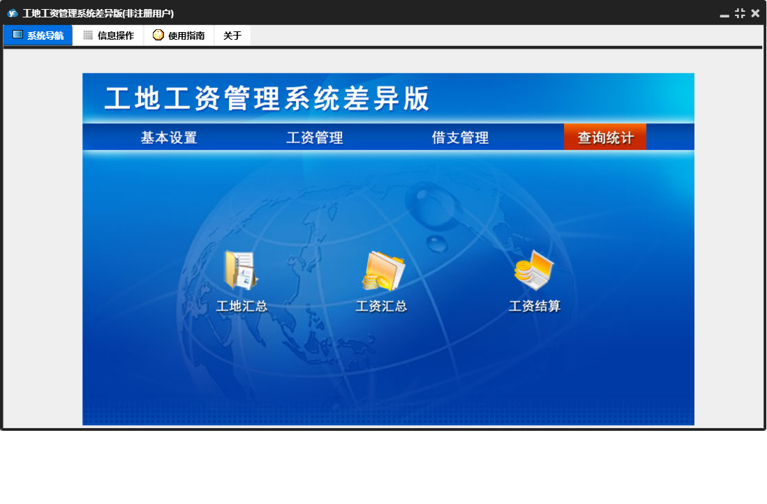The height and width of the screenshot is (504, 767).
Task: Click the 工资结算 text label
Action: 535,306
